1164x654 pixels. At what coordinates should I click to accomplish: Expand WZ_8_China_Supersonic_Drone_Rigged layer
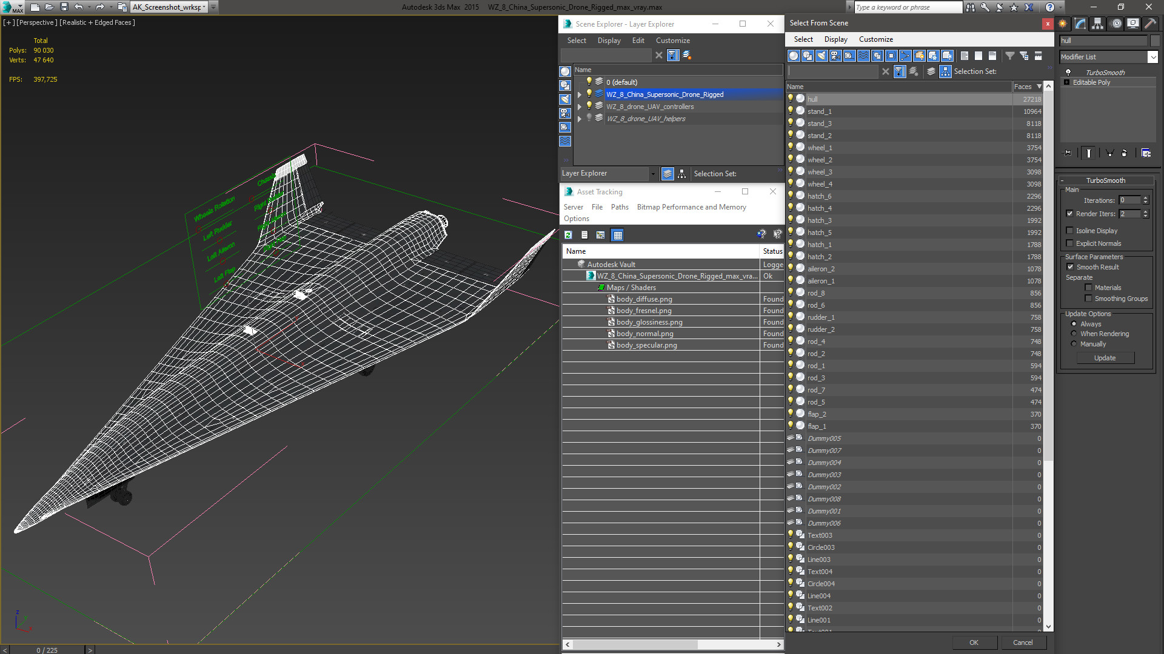579,94
